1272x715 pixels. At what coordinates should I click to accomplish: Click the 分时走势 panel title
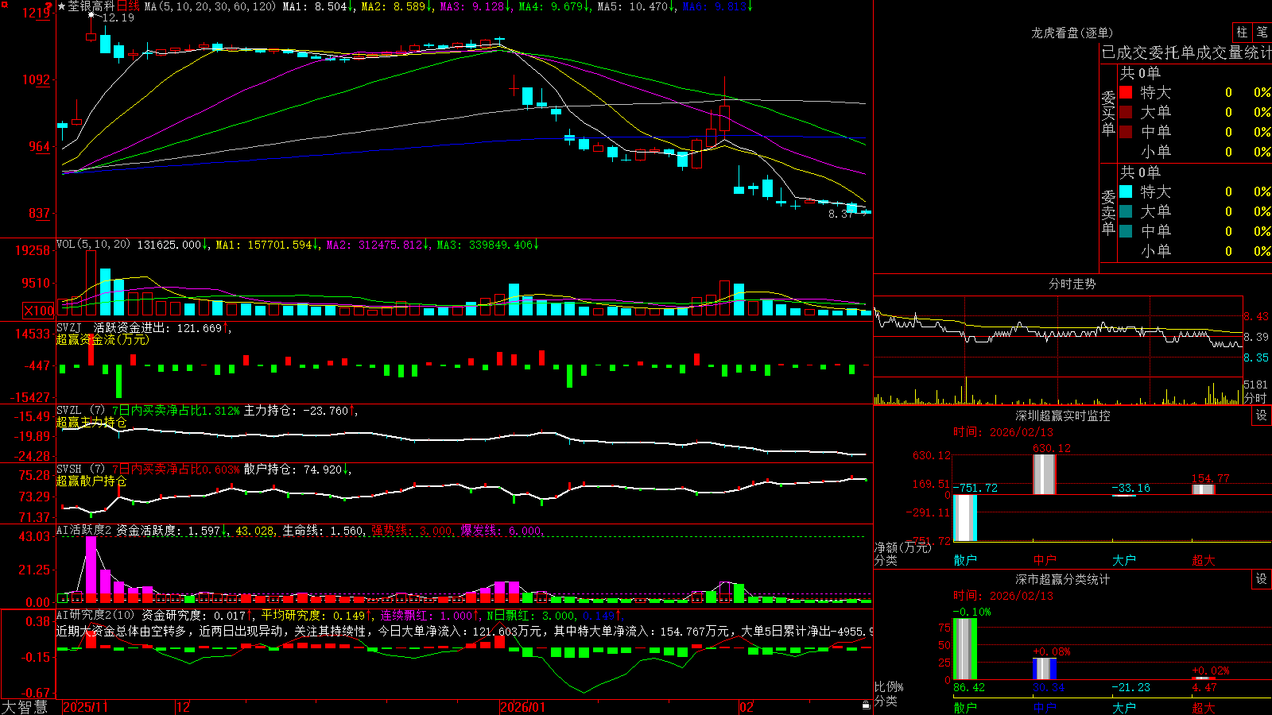(x=1072, y=284)
